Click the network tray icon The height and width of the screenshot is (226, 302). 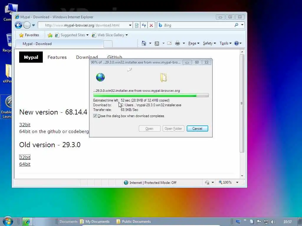coord(266,222)
